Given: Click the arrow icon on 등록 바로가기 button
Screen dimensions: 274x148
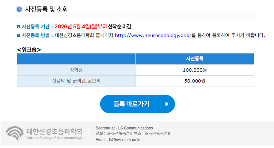Looking at the screenshot, I should point(167,104).
